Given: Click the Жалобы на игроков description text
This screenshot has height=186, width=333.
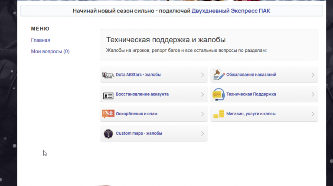Looking at the screenshot, I should pyautogui.click(x=186, y=50).
